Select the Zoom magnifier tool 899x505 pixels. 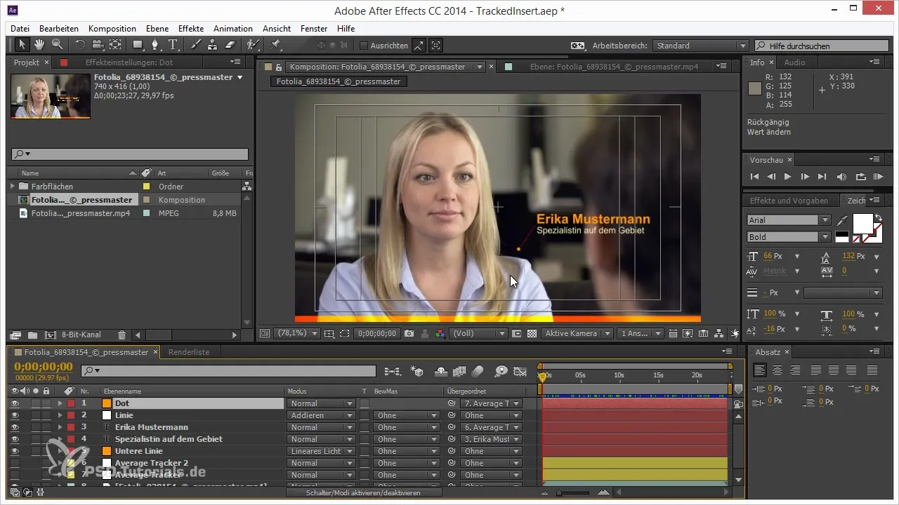(x=56, y=45)
